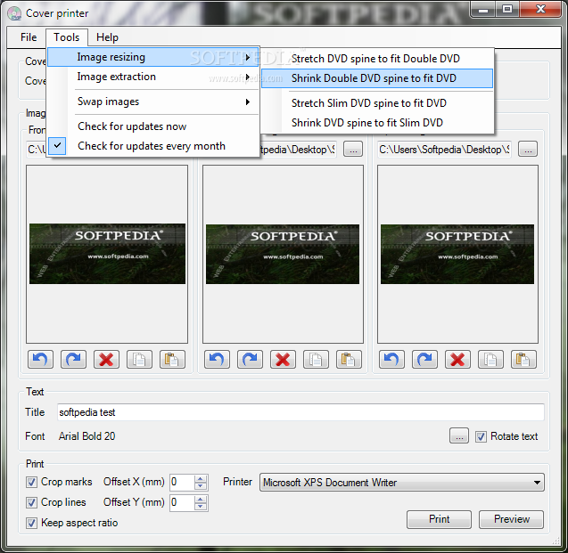Delete the middle cover image
568x553 pixels.
pyautogui.click(x=283, y=359)
